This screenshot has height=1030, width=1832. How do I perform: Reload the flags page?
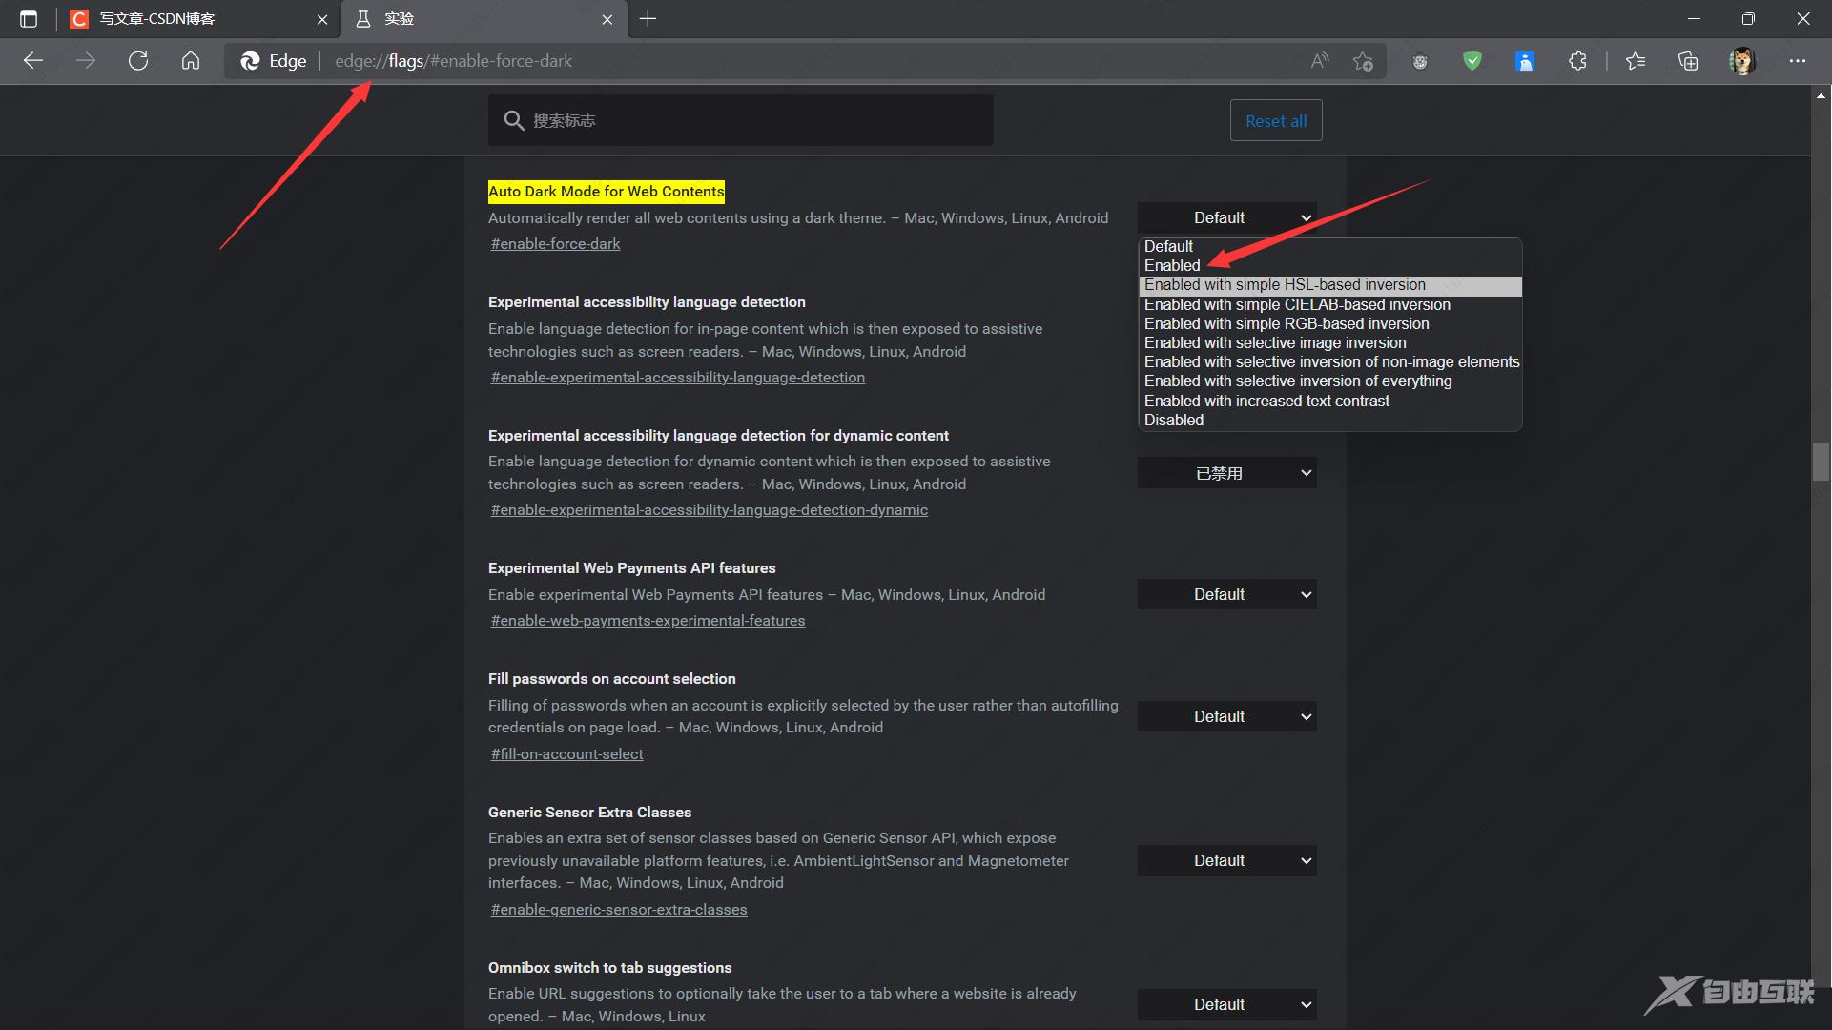pyautogui.click(x=138, y=61)
